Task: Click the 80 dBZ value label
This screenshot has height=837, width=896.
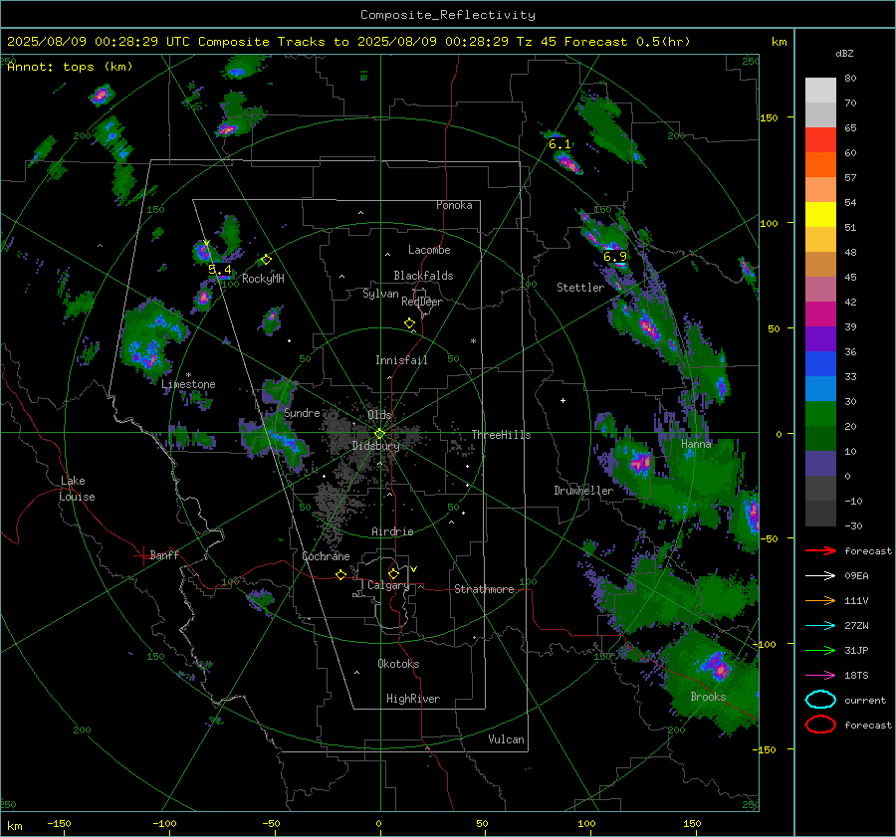Action: pos(850,79)
